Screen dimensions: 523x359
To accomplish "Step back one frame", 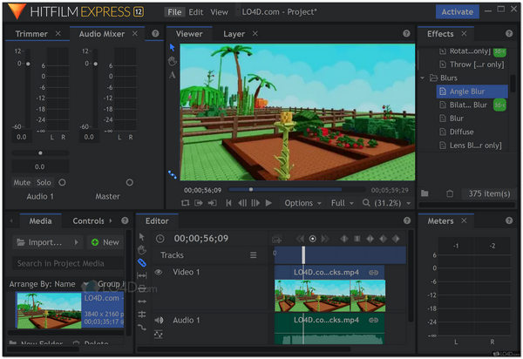I will tap(242, 203).
